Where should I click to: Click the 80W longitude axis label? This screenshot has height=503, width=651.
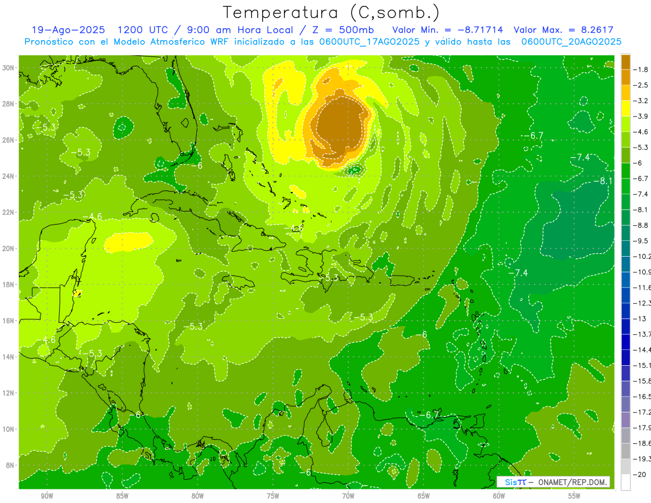(x=197, y=496)
